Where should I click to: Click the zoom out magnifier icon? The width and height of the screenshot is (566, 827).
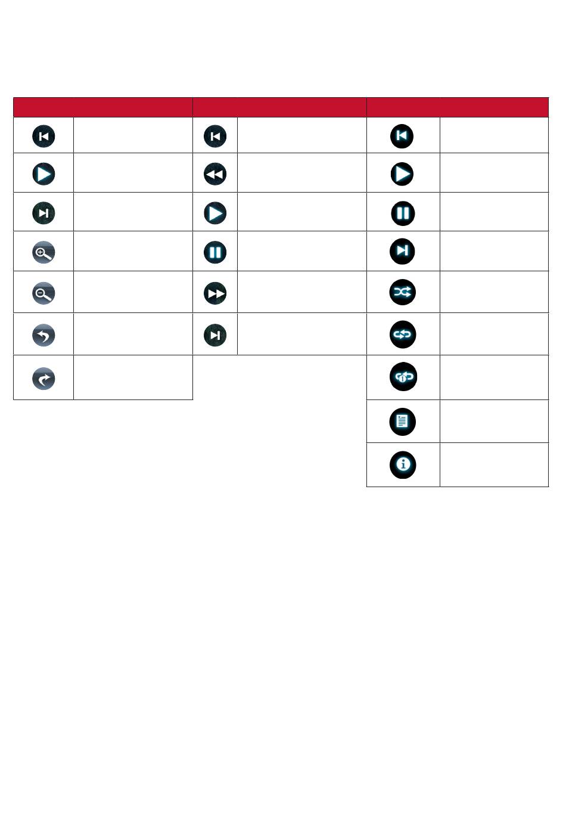[x=43, y=293]
